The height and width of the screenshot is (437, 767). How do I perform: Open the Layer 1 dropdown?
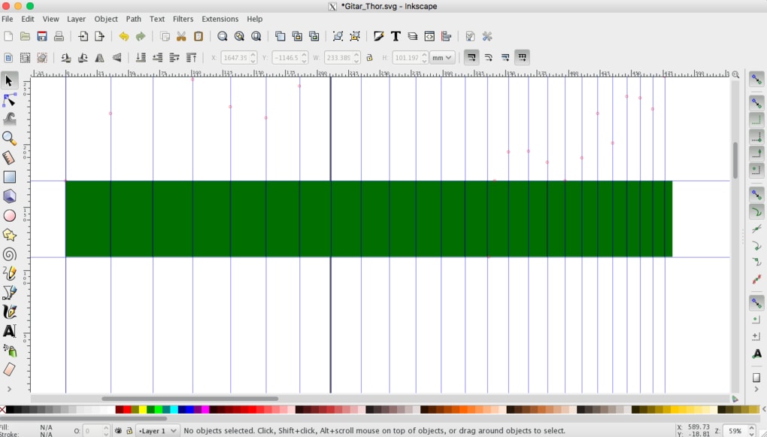(x=156, y=431)
